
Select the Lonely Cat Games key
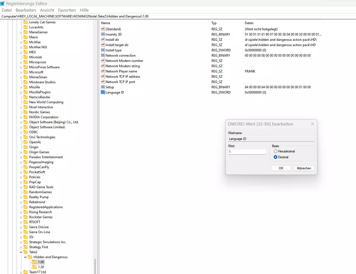click(42, 22)
